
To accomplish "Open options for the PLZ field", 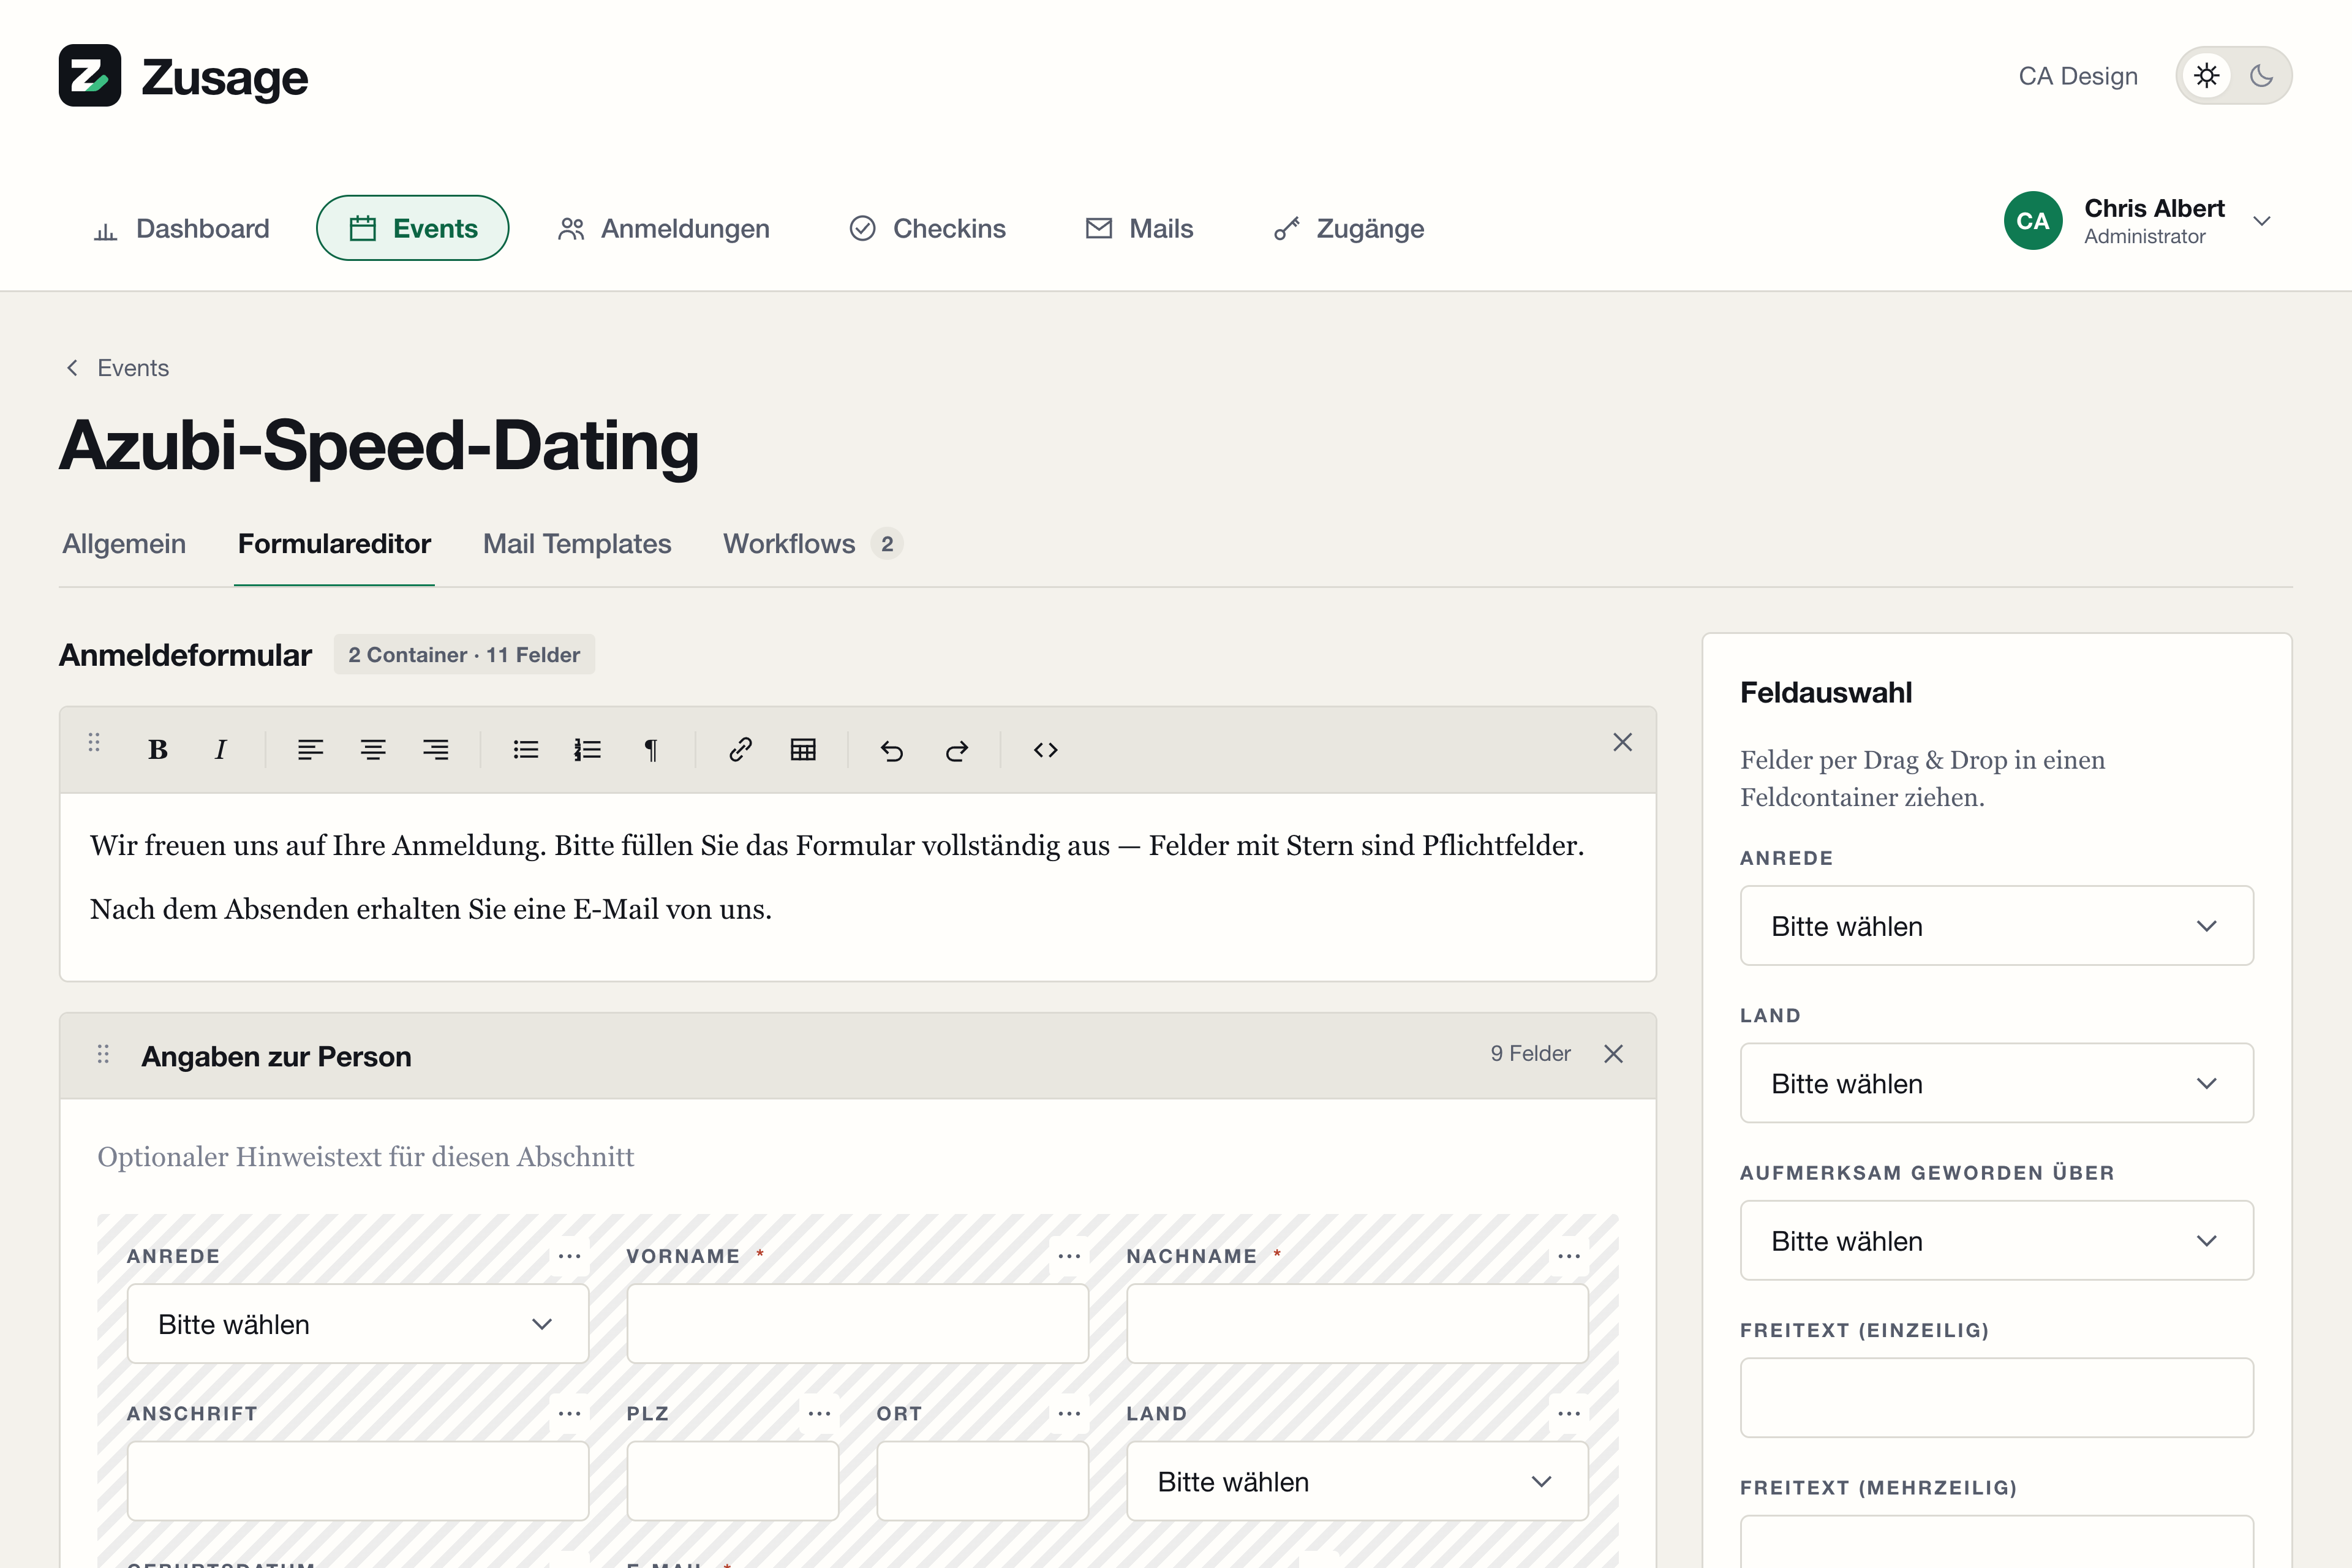I will (820, 1414).
